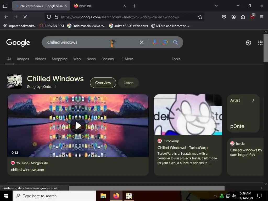Open volume control in tray

[x=234, y=196]
